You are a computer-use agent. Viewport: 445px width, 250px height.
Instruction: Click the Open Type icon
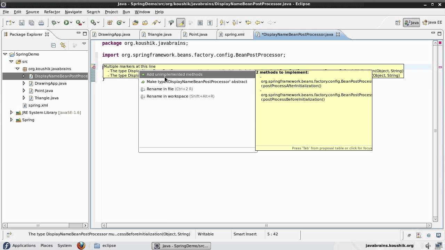tap(136, 23)
